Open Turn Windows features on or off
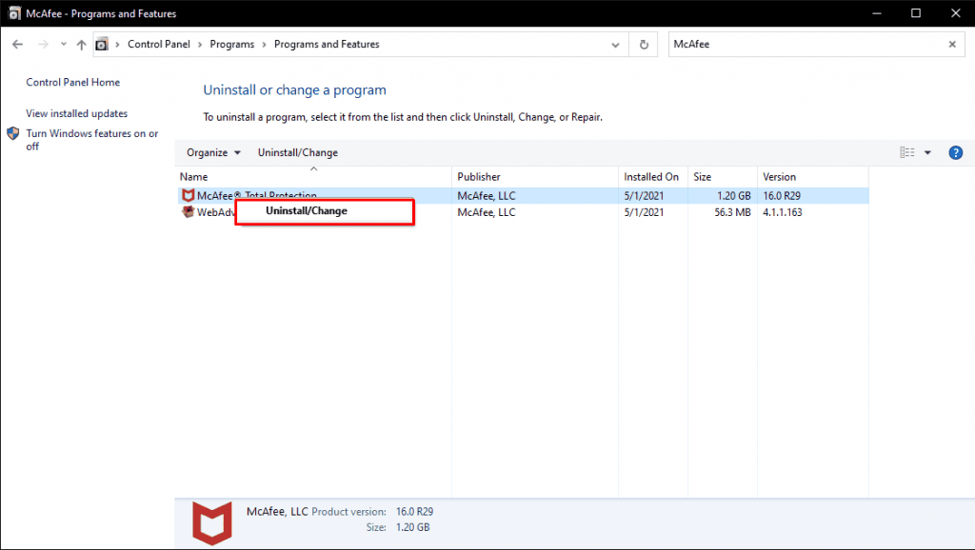975x550 pixels. click(92, 140)
